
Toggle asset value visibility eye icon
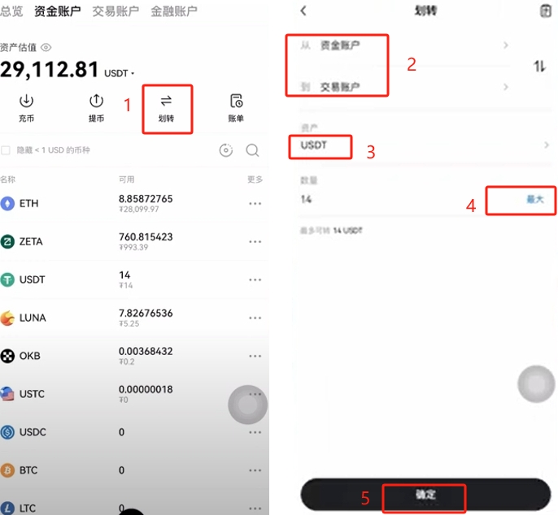pyautogui.click(x=46, y=47)
